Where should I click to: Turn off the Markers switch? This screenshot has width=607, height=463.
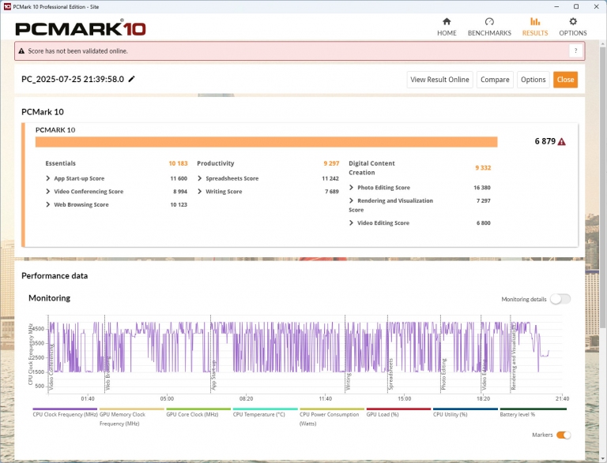[564, 435]
